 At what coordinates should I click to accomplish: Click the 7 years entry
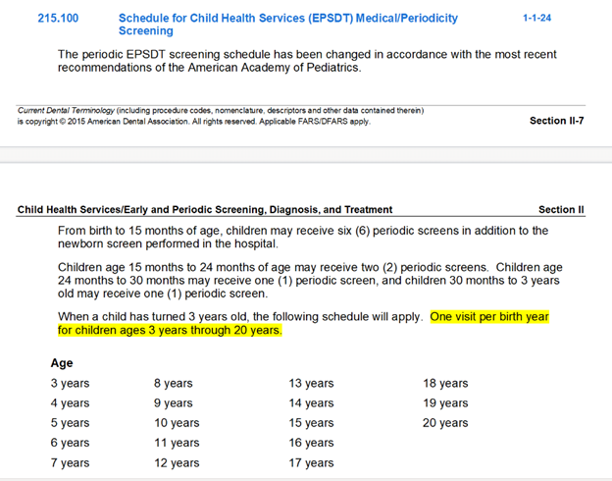click(70, 462)
